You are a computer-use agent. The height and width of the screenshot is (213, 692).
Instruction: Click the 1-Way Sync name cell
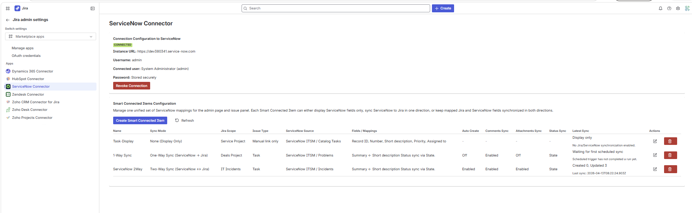pyautogui.click(x=122, y=155)
